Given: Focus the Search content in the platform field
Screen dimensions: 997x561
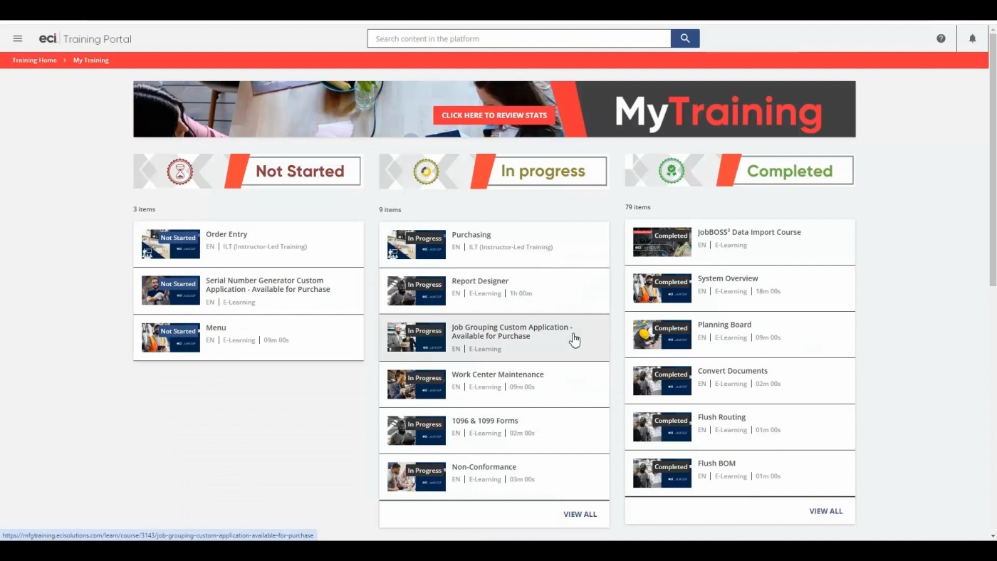Looking at the screenshot, I should tap(519, 38).
